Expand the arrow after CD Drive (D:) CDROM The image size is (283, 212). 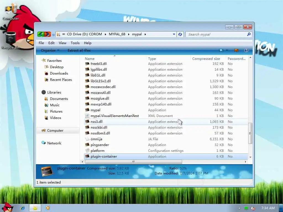tap(105, 34)
